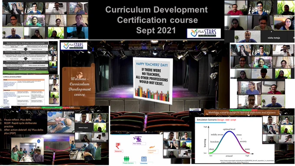295x166 pixels.
Task: Click the 'nisha toteja' participant name tile
Action: (274, 38)
